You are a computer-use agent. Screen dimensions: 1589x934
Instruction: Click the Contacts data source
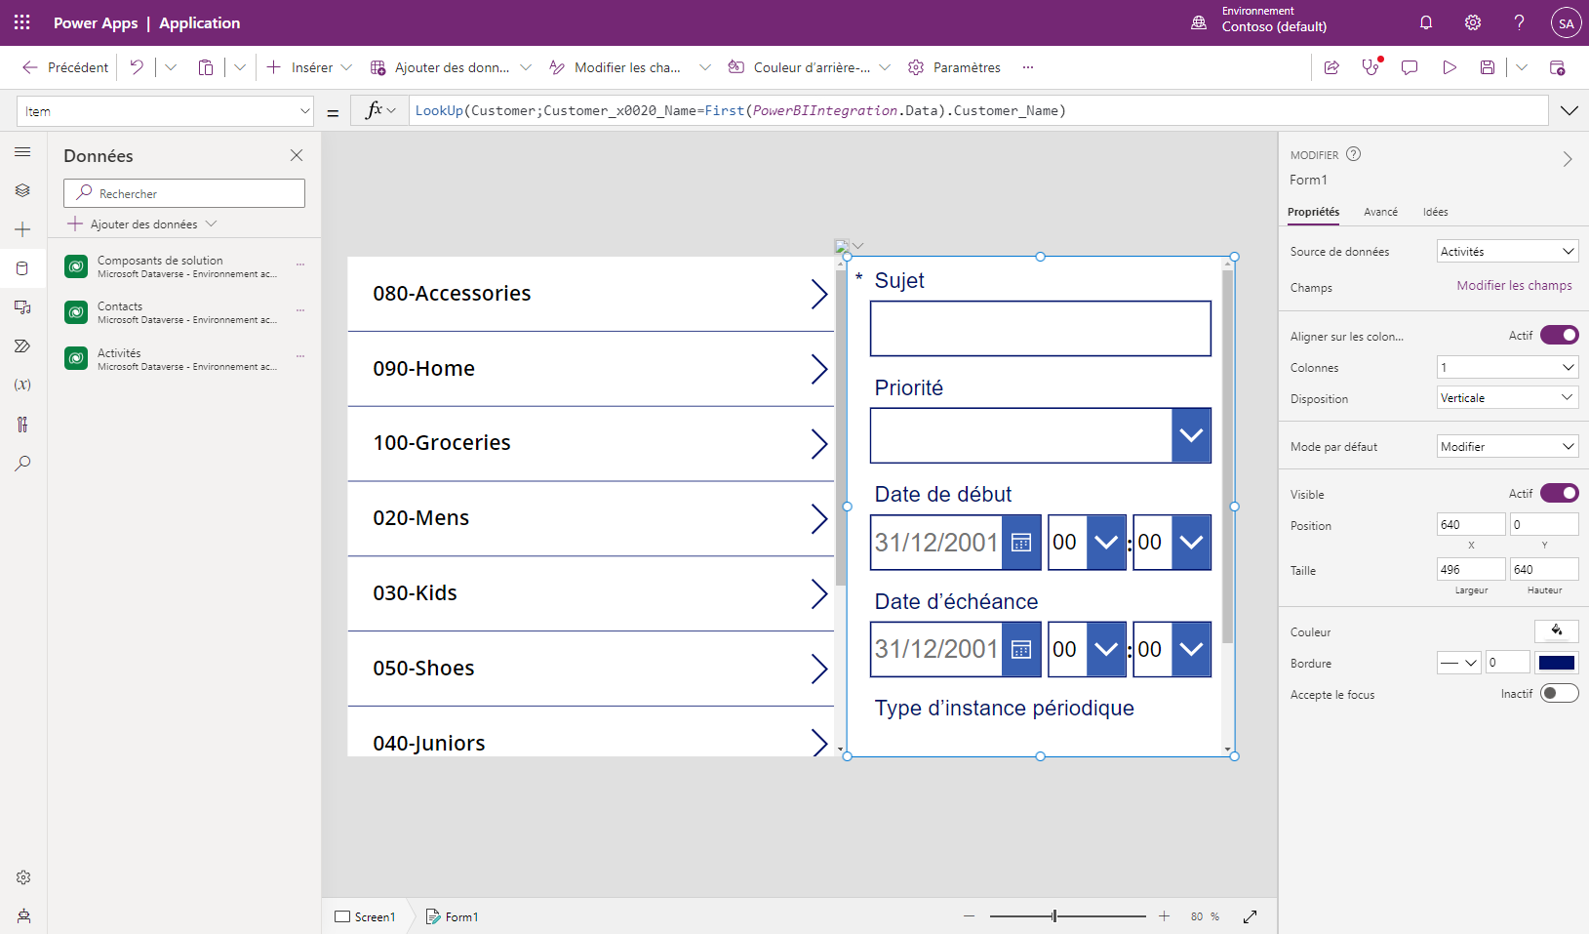[185, 312]
